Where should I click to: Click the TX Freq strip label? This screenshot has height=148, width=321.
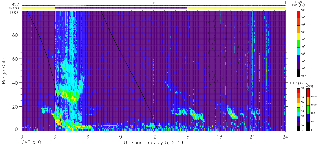coord(14,8)
